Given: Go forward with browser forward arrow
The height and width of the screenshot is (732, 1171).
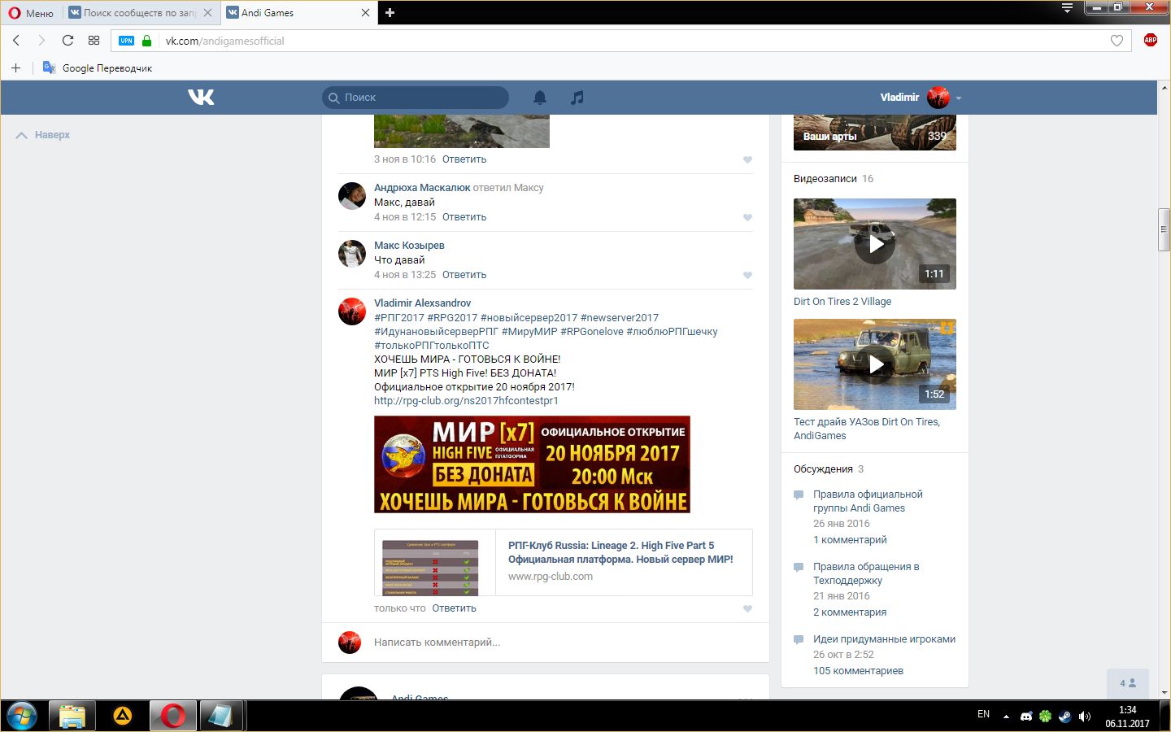Looking at the screenshot, I should [x=41, y=41].
